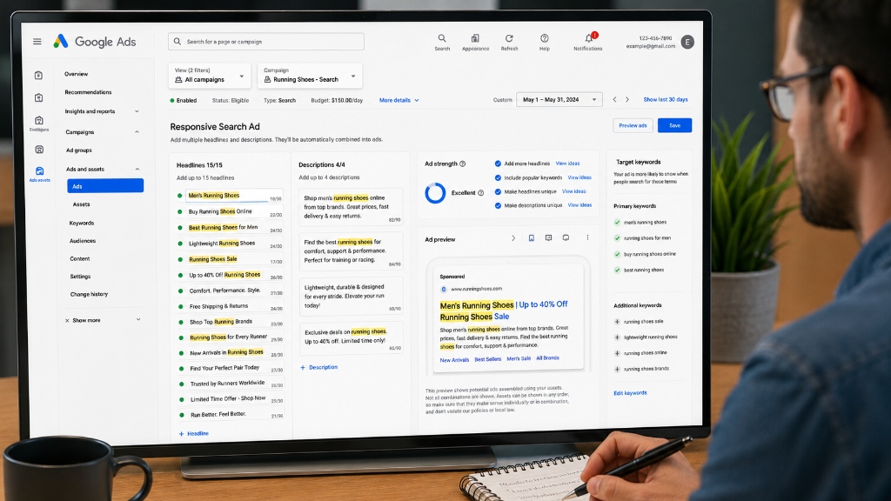Open the Notifications bell

589,38
